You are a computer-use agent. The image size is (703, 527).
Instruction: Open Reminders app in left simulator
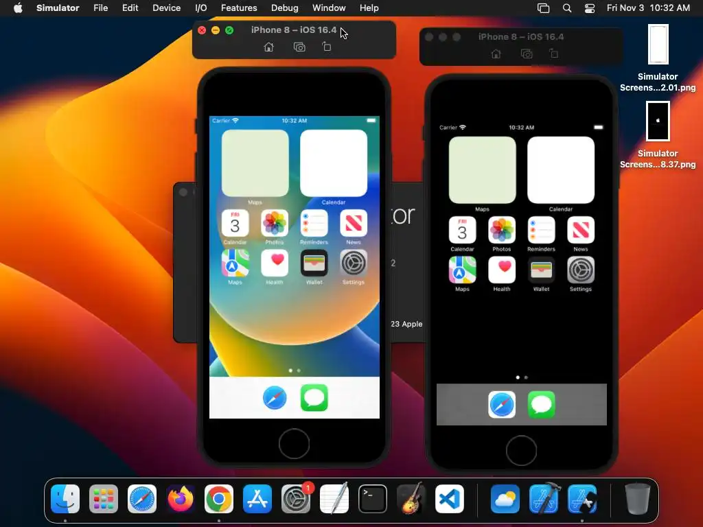click(x=314, y=223)
